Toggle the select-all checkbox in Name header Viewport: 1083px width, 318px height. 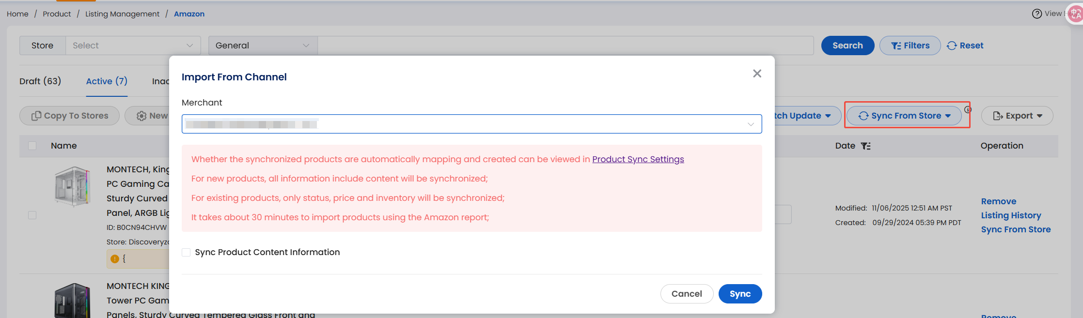coord(32,146)
